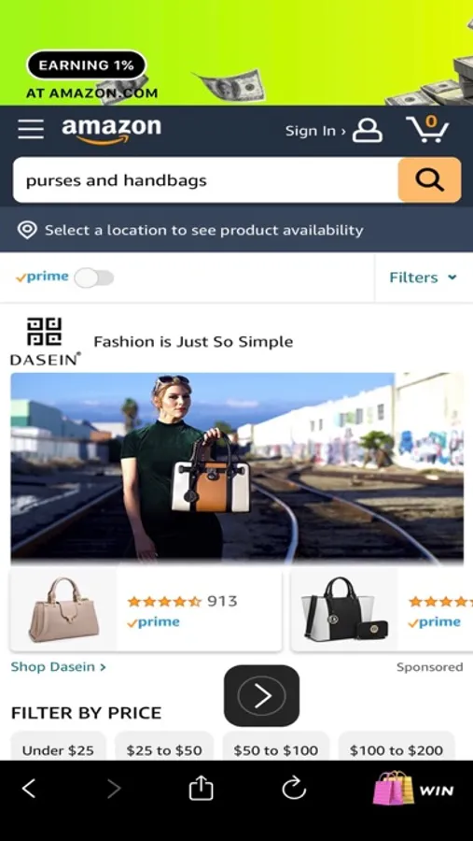Viewport: 473px width, 841px height.
Task: View the shopping cart
Action: (427, 129)
